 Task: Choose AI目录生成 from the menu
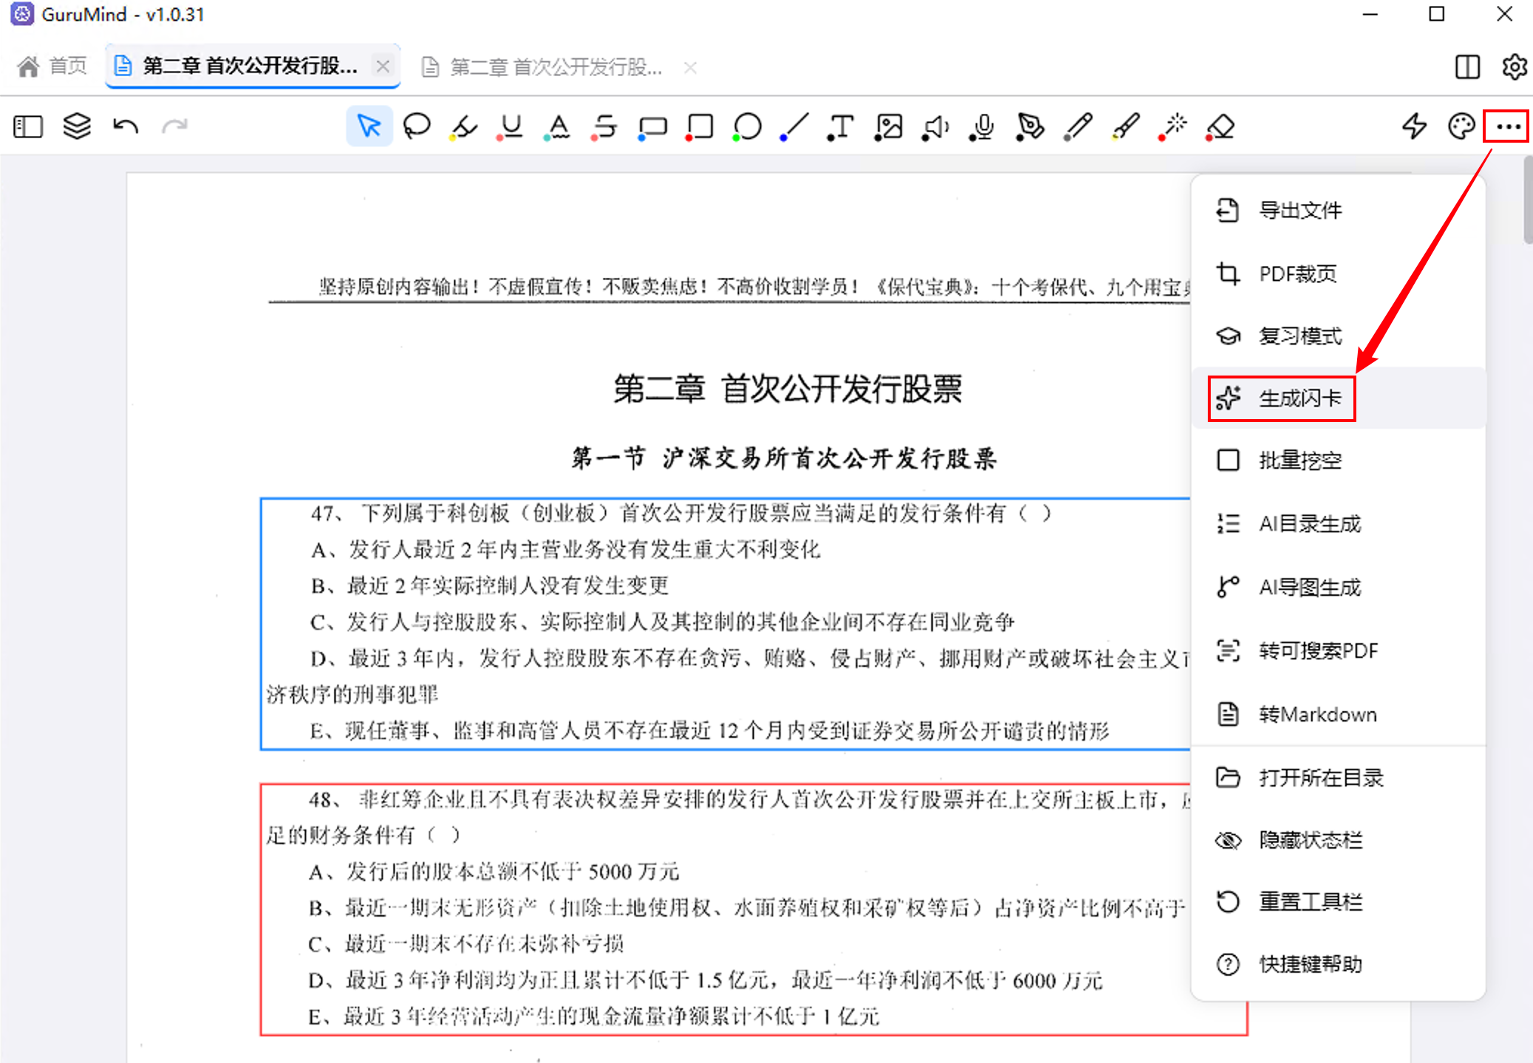tap(1338, 524)
